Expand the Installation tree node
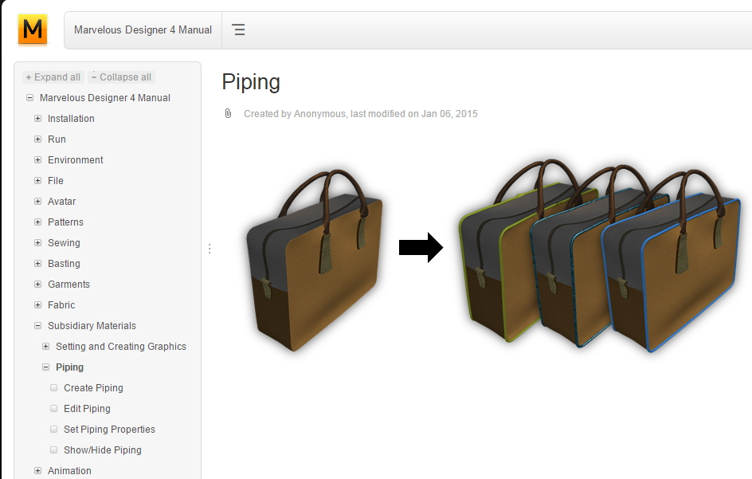This screenshot has height=479, width=752. 37,119
